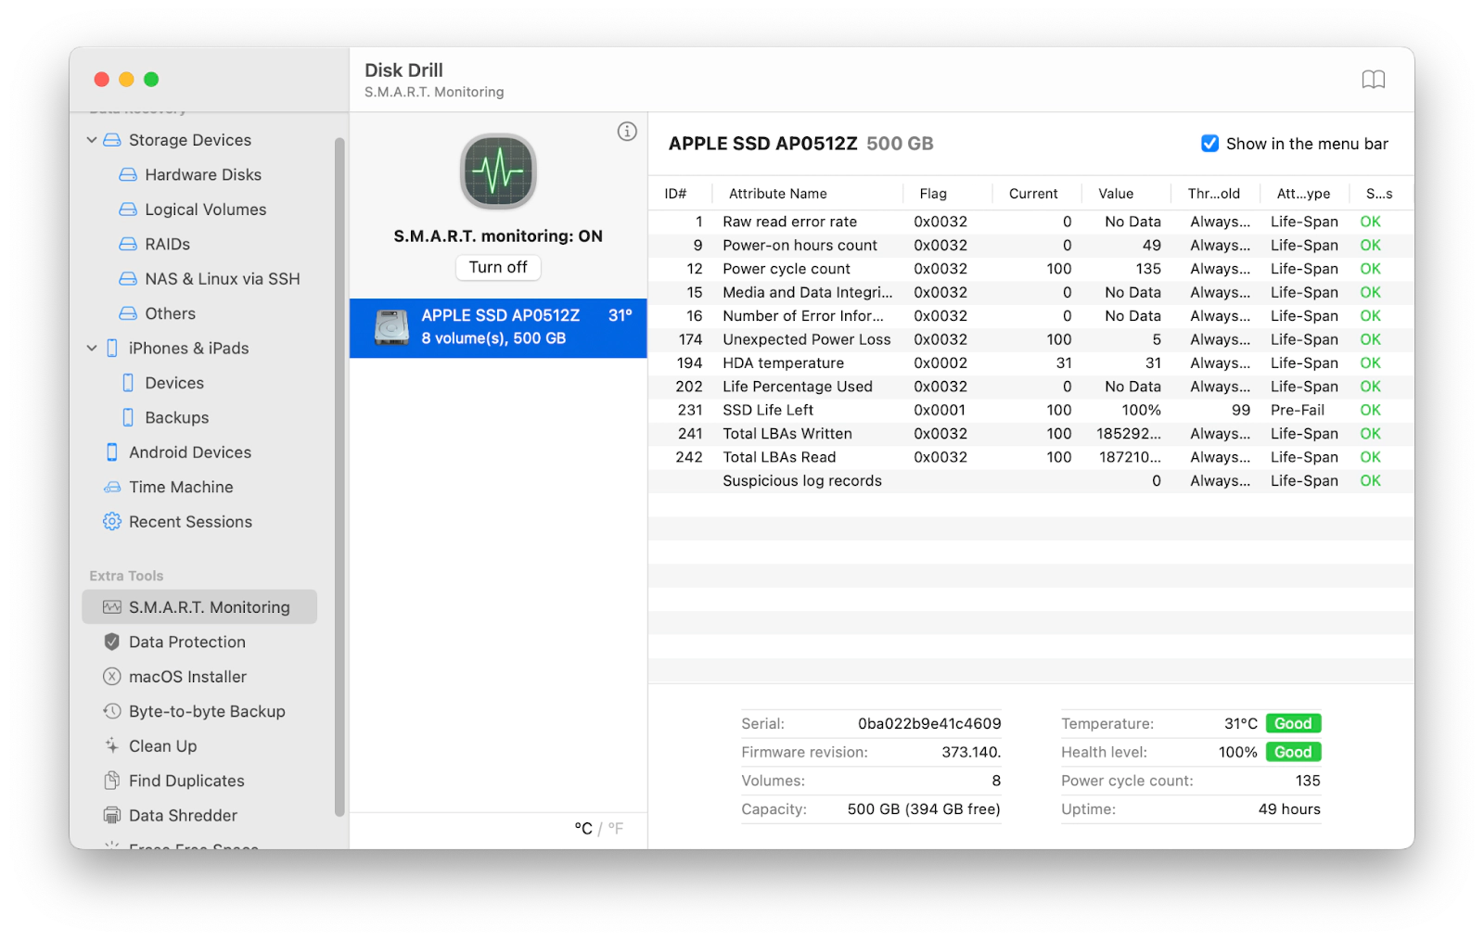The image size is (1484, 941).
Task: Click the Data Shredder icon
Action: tap(112, 815)
